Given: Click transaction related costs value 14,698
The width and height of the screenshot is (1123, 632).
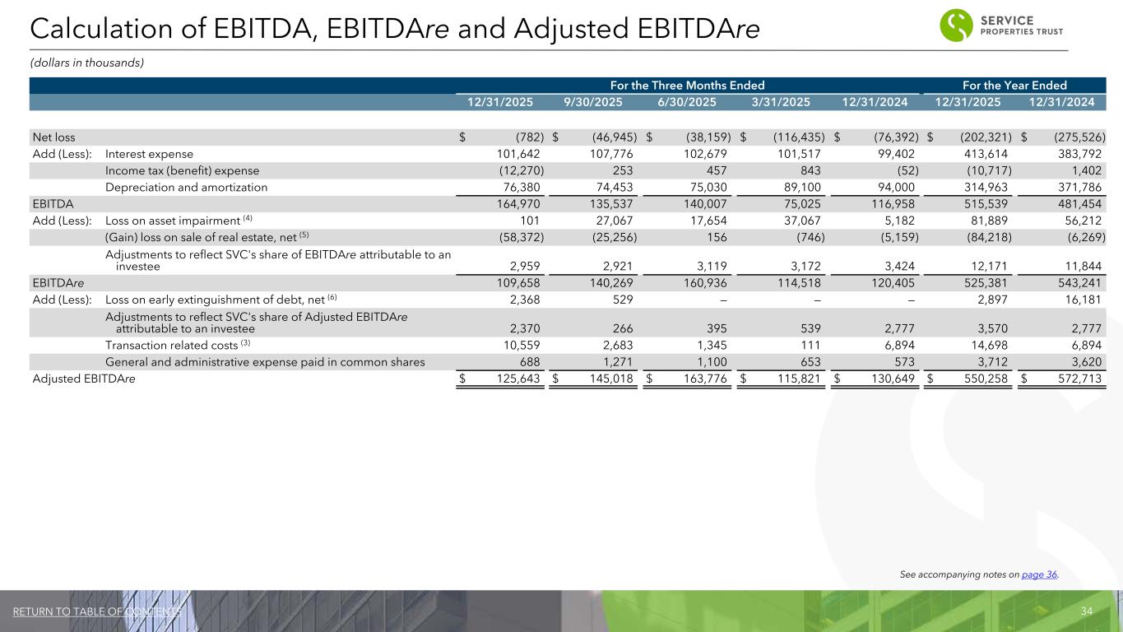Looking at the screenshot, I should (990, 346).
